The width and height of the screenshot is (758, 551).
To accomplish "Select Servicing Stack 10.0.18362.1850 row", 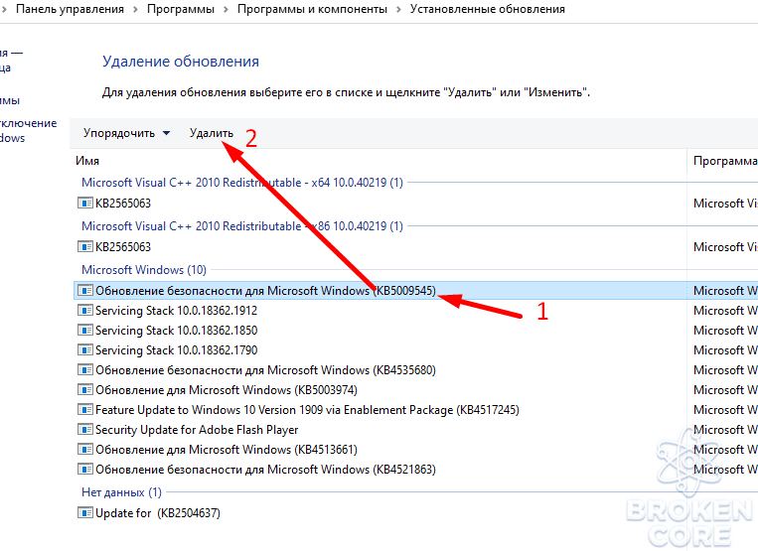I will [177, 331].
